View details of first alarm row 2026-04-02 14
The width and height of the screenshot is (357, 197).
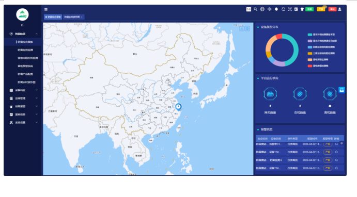(x=336, y=144)
